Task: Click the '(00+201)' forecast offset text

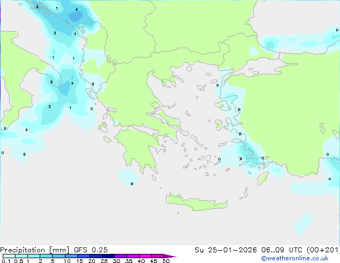Action: 323,250
